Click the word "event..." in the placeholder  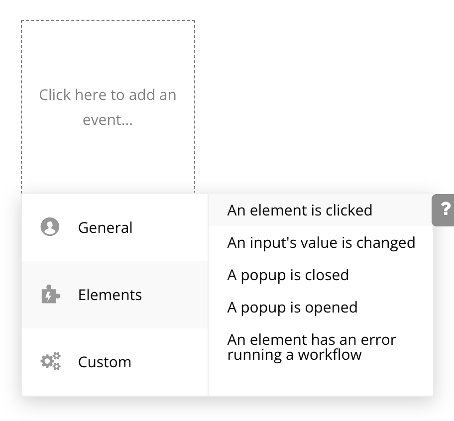pos(108,120)
